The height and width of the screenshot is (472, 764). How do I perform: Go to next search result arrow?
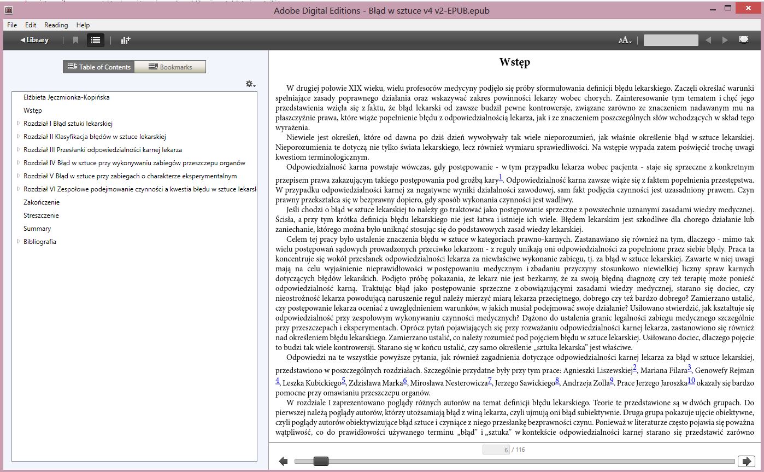[725, 40]
